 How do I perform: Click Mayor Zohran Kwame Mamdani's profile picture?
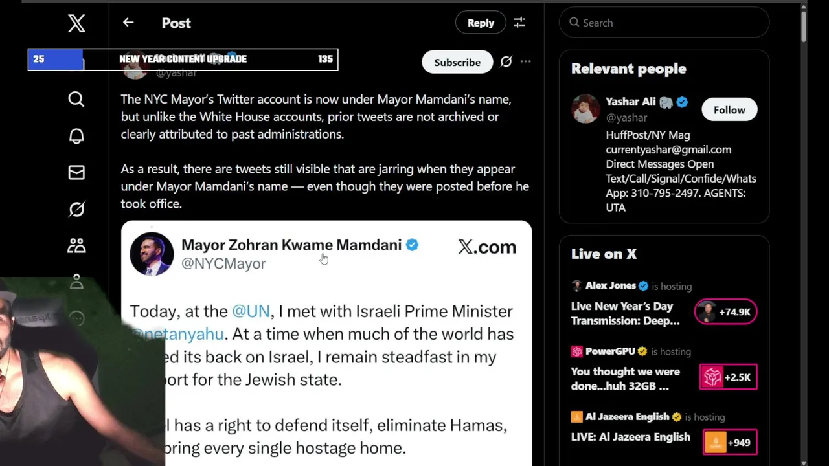152,254
